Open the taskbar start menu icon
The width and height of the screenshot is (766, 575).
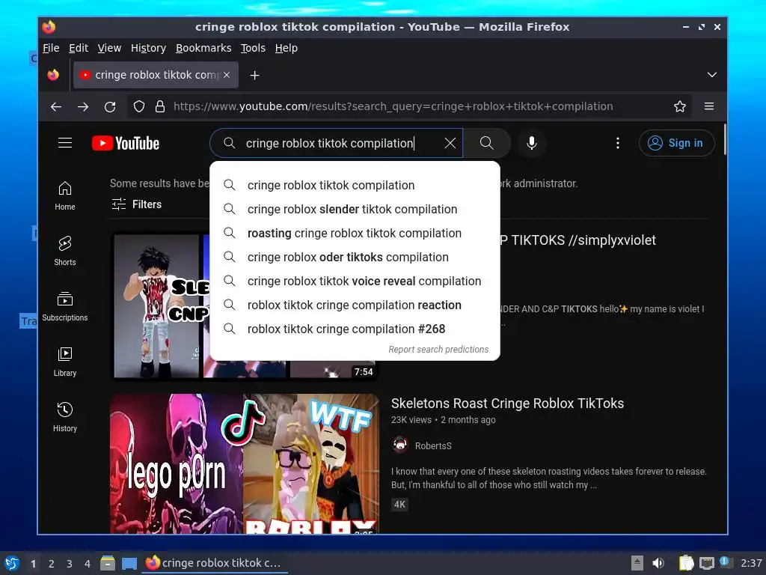point(12,563)
